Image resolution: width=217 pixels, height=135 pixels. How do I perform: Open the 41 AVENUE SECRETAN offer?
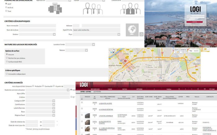[x=106, y=109]
